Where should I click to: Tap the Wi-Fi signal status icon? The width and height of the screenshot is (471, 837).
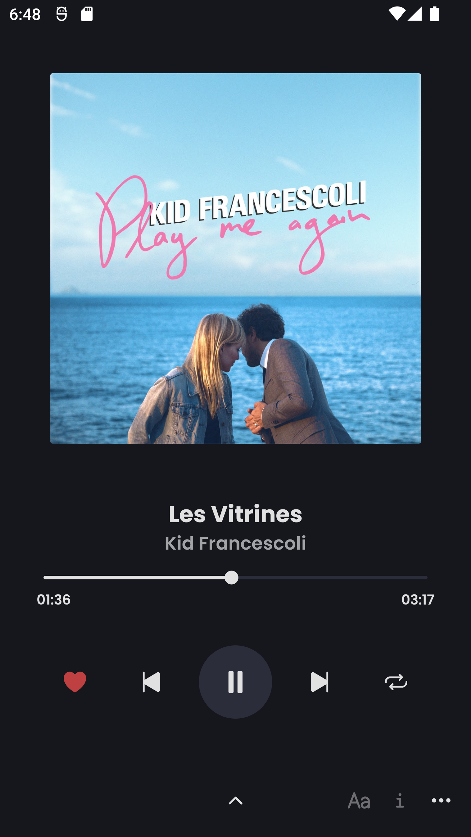pos(397,14)
